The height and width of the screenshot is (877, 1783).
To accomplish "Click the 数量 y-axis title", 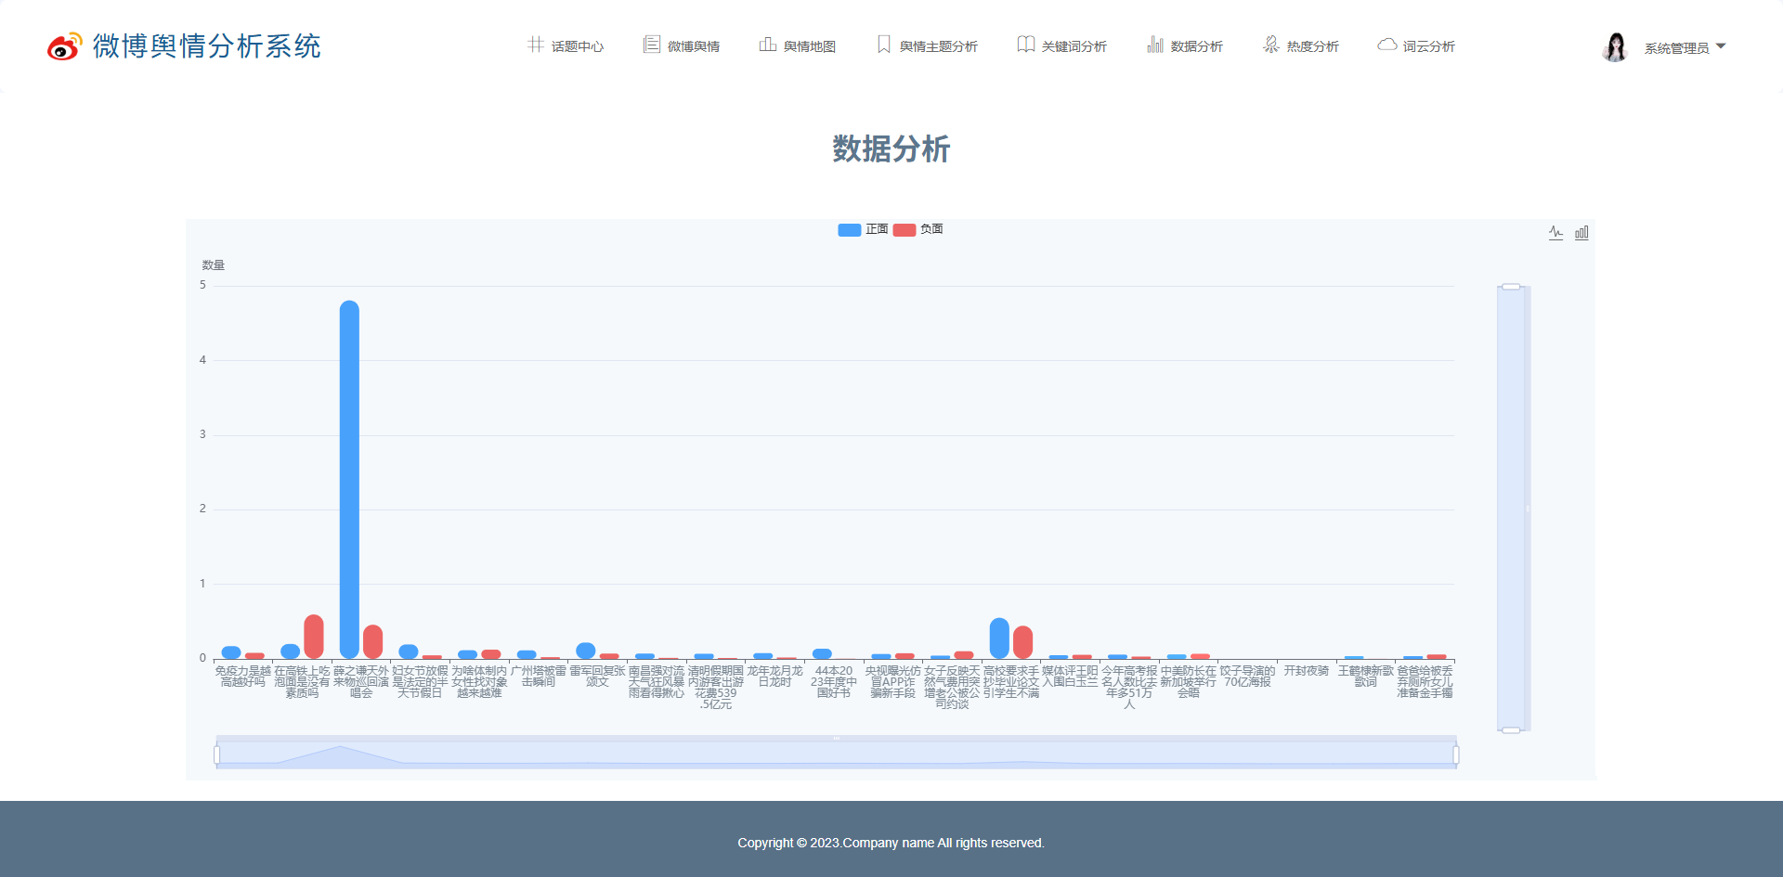I will click(x=214, y=265).
